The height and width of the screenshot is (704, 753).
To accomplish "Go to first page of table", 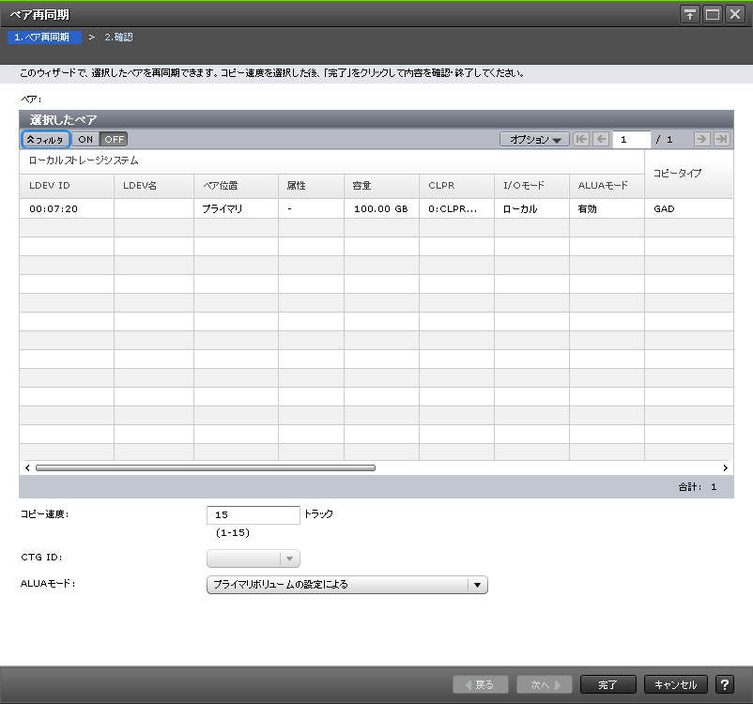I will [582, 139].
